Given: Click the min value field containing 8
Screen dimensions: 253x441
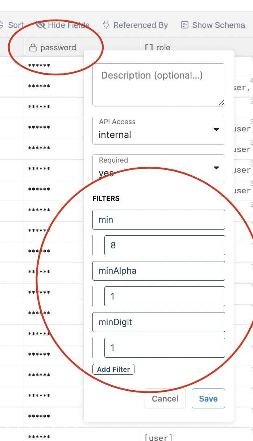Looking at the screenshot, I should (x=165, y=245).
